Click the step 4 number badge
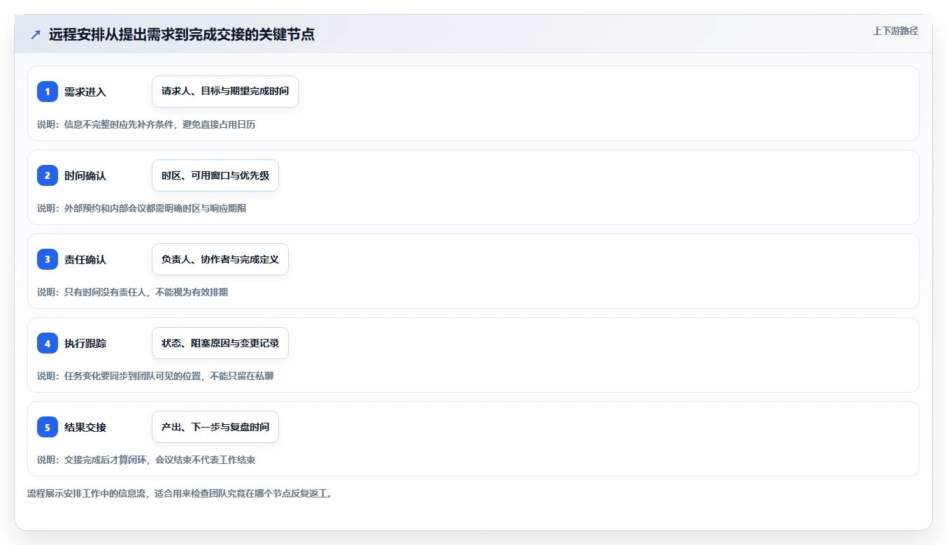 48,343
